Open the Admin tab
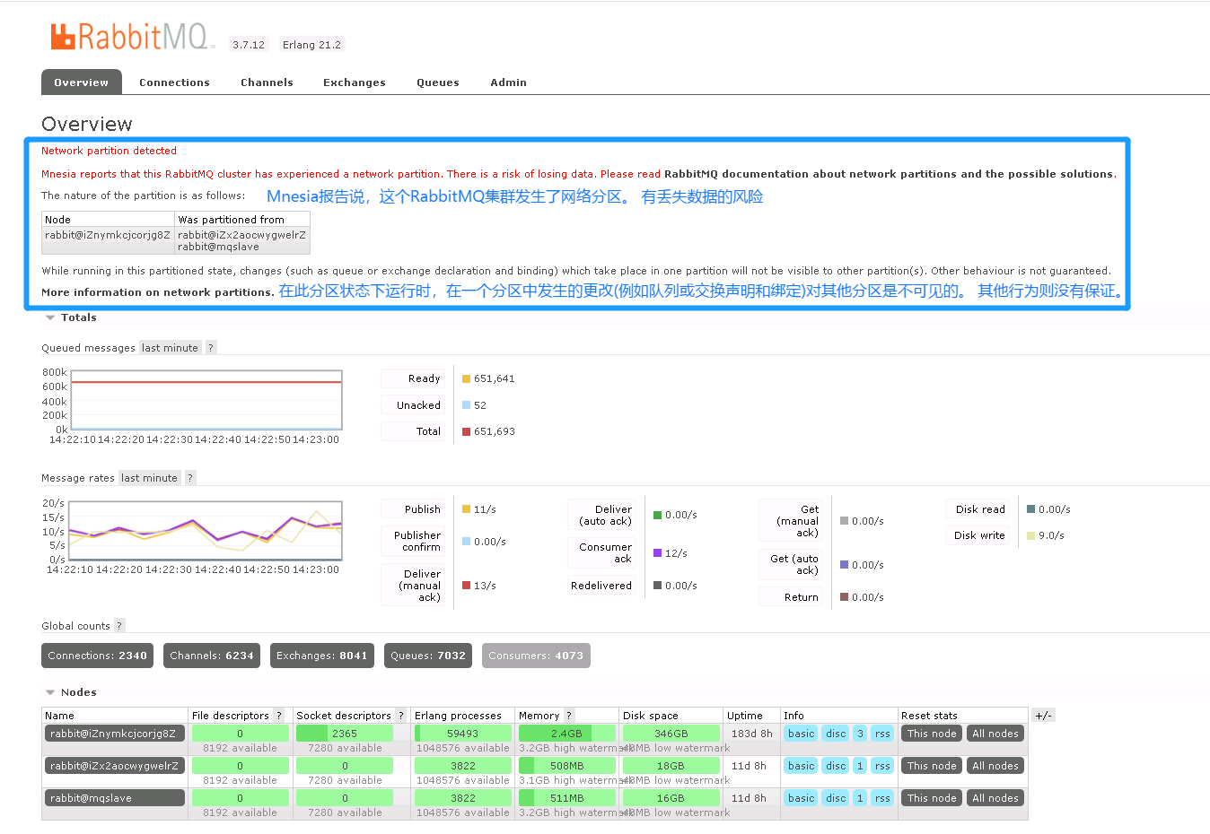This screenshot has width=1210, height=834. pyautogui.click(x=508, y=83)
